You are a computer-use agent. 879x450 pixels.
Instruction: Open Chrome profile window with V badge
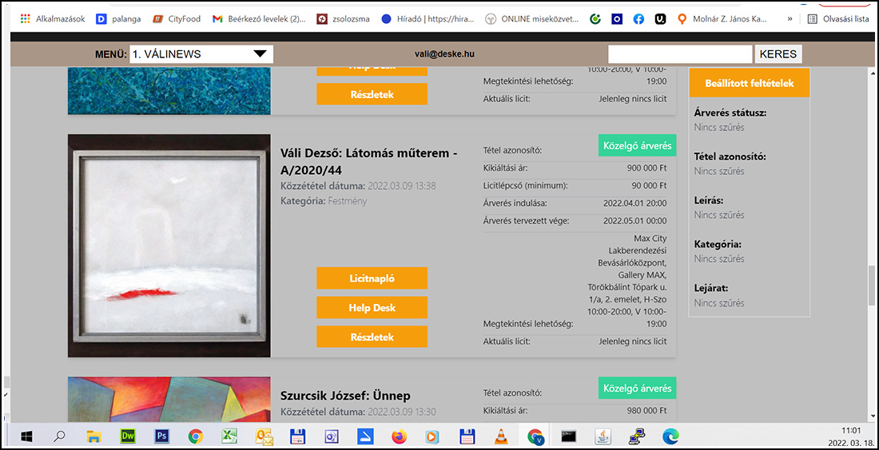pos(535,436)
